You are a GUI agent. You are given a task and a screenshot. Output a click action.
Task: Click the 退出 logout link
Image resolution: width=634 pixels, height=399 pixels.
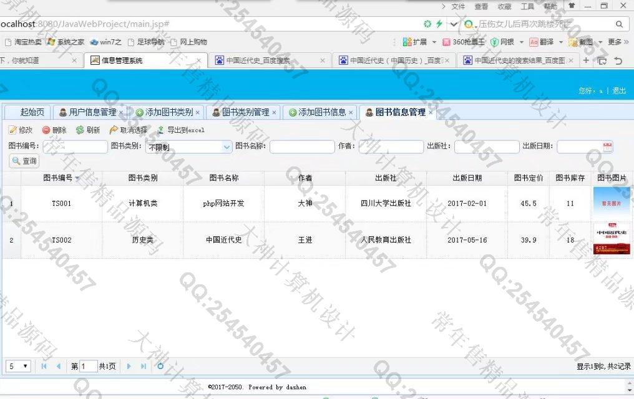click(619, 90)
